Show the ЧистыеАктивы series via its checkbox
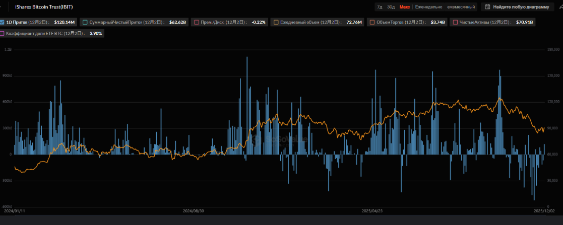The height and width of the screenshot is (225, 563). click(x=455, y=22)
